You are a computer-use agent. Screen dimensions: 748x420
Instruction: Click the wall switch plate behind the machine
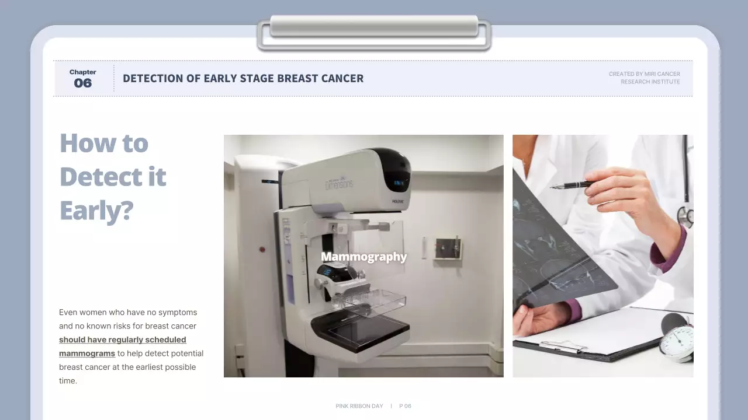click(448, 248)
